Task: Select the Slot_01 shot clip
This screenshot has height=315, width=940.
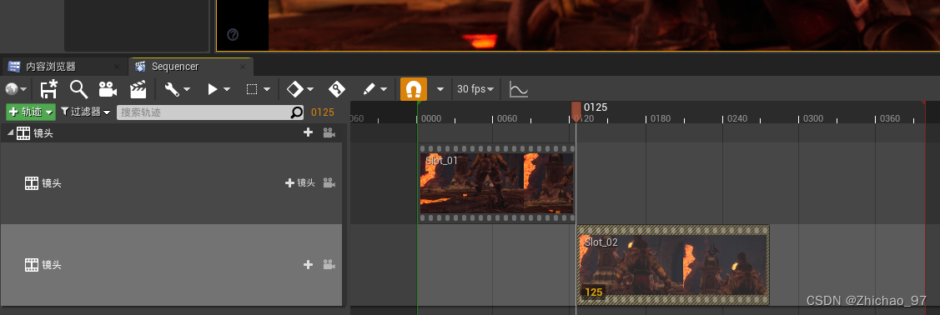Action: point(496,183)
